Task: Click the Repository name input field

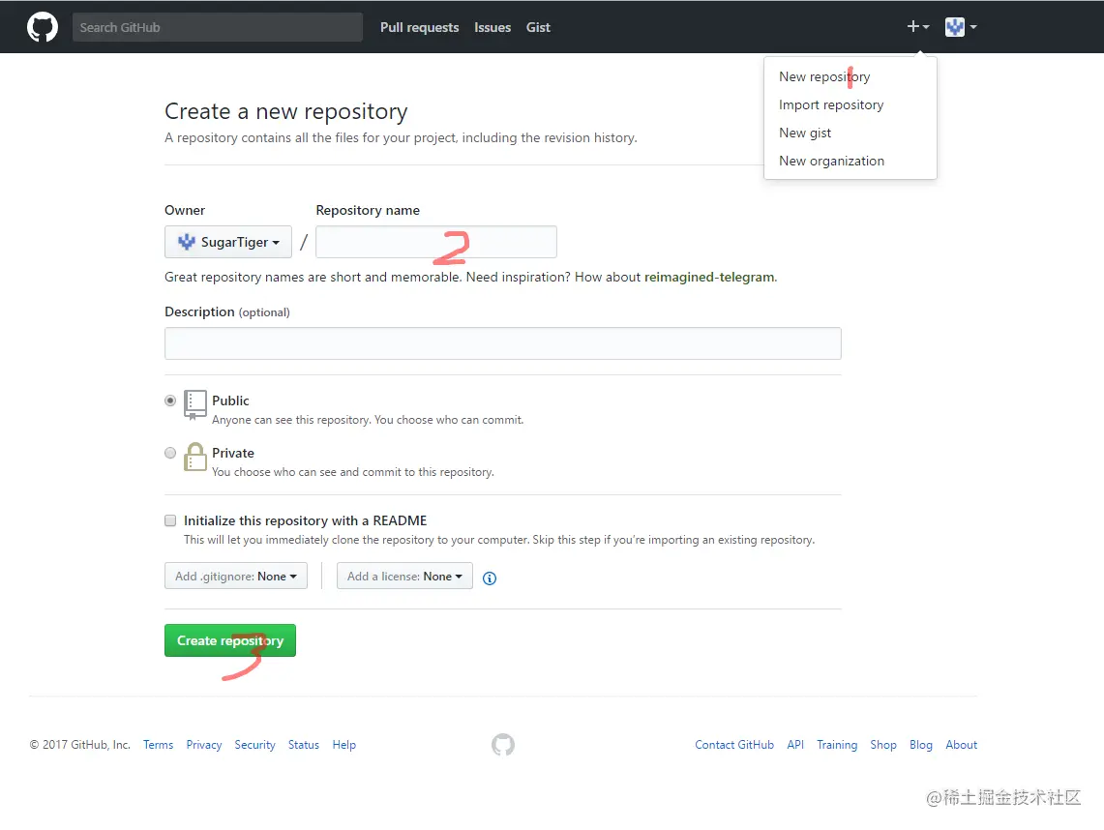Action: (436, 242)
